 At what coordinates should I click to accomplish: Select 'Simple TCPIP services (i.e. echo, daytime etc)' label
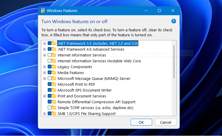(95, 108)
